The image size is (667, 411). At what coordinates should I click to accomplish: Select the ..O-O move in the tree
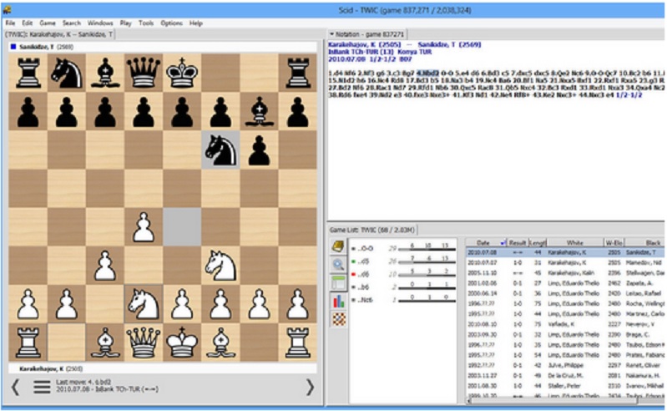(x=365, y=248)
